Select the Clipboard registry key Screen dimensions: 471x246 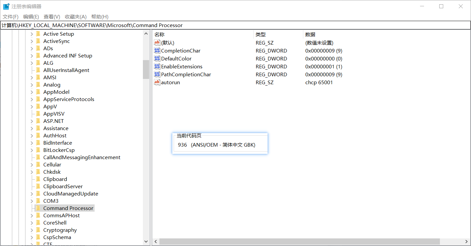coord(55,179)
